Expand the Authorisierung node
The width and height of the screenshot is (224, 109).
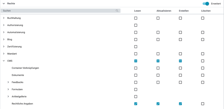pos(4,25)
